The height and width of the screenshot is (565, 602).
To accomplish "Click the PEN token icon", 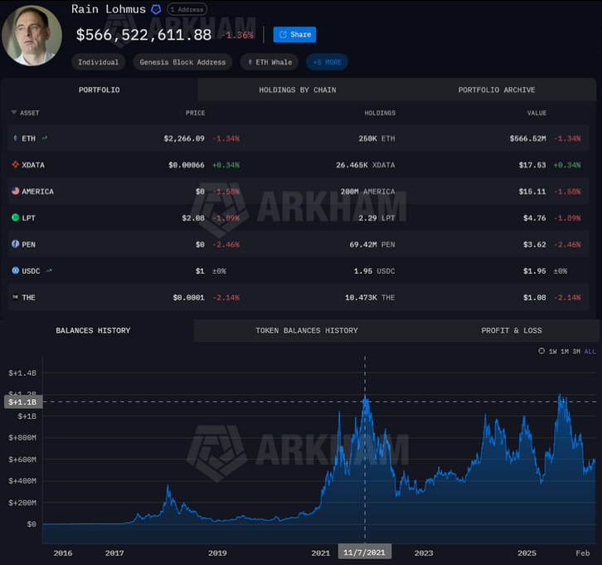I will point(16,244).
